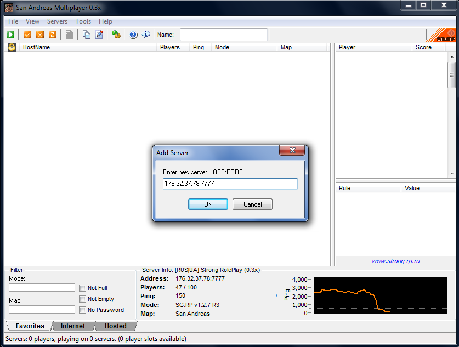The width and height of the screenshot is (459, 347).
Task: Sort by HostName column header
Action: coord(87,47)
